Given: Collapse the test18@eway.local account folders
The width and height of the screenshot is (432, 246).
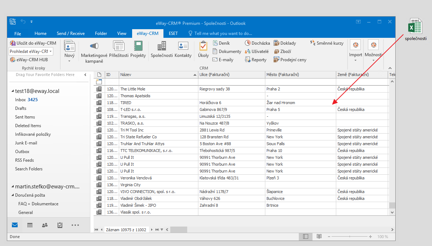Looking at the screenshot, I should [13, 91].
